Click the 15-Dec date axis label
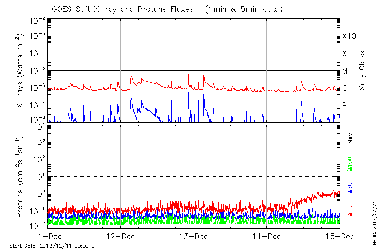The height and width of the screenshot is (250, 378). click(339, 236)
